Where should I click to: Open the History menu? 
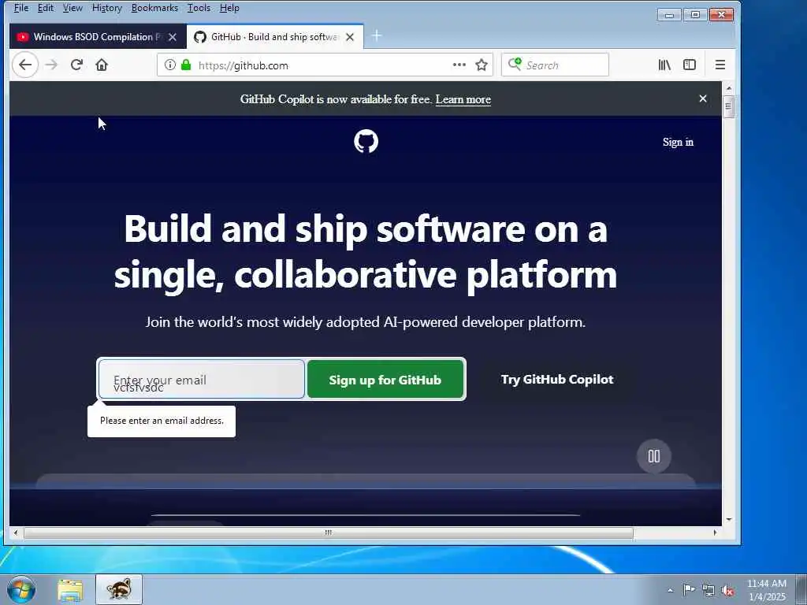pyautogui.click(x=107, y=8)
